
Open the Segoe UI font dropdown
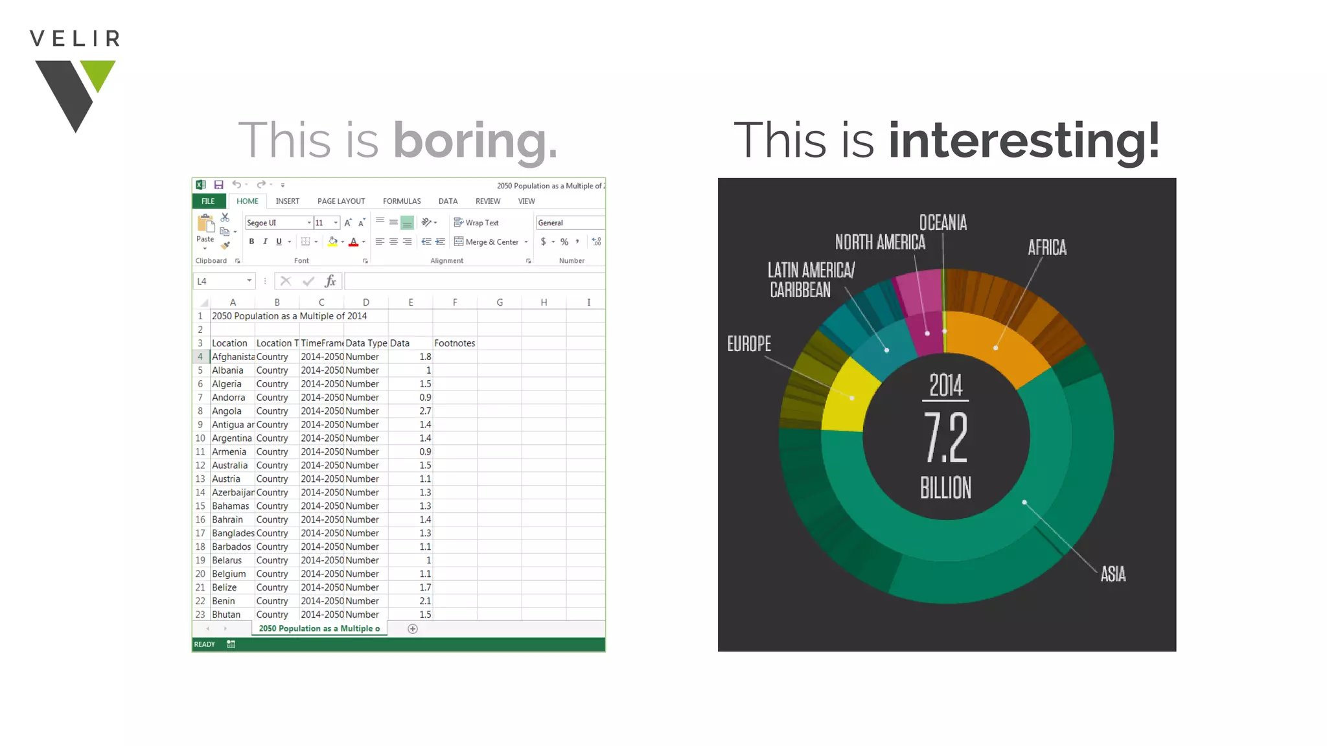pyautogui.click(x=309, y=223)
